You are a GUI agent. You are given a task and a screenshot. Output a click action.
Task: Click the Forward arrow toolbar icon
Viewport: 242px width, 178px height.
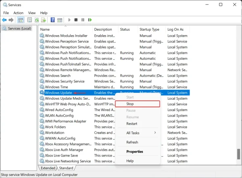[x=11, y=20]
